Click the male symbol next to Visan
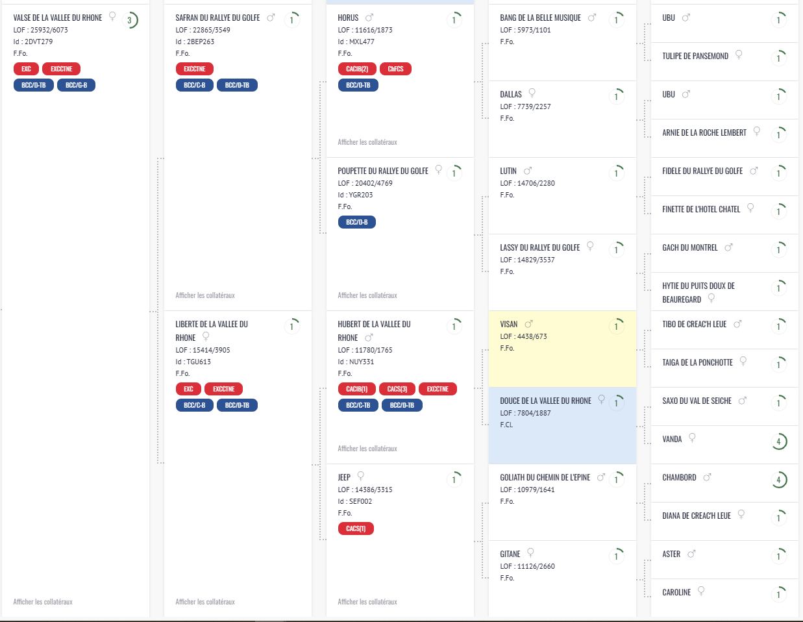The width and height of the screenshot is (803, 622). (528, 324)
